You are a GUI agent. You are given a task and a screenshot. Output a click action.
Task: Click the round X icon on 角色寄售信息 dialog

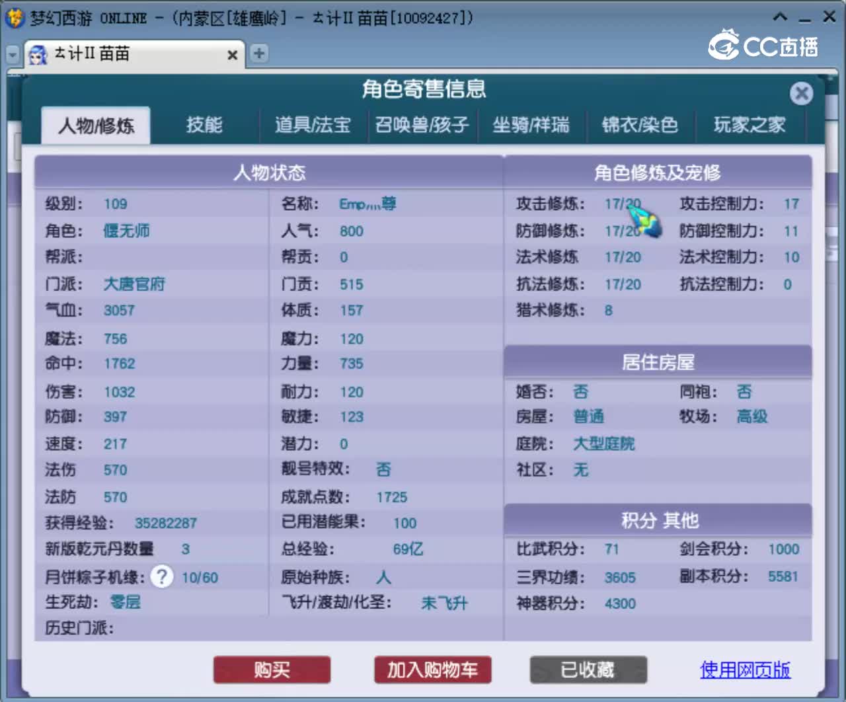[x=802, y=93]
